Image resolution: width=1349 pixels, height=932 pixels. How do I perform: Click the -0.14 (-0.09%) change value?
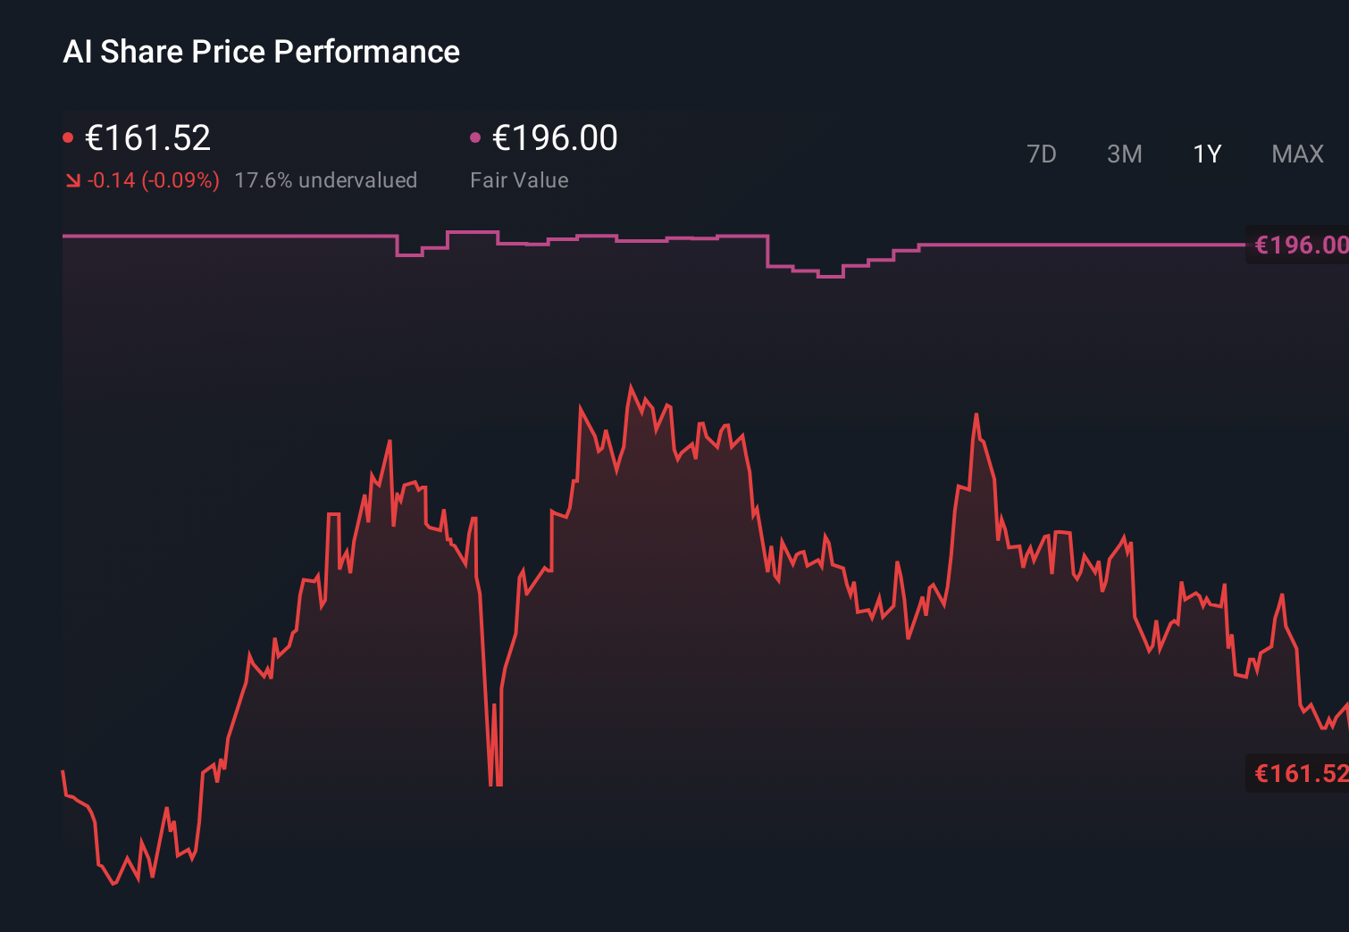point(152,179)
